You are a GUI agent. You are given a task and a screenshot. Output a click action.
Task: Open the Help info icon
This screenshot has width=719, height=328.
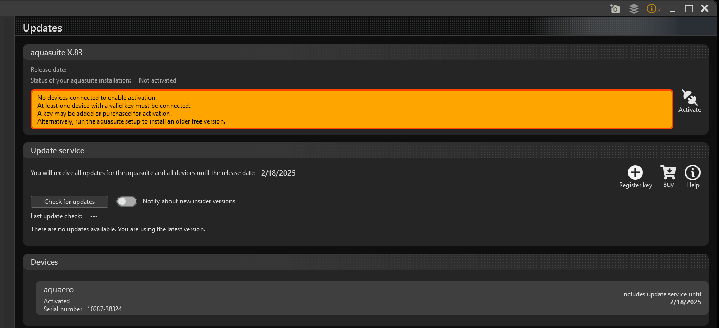[693, 172]
